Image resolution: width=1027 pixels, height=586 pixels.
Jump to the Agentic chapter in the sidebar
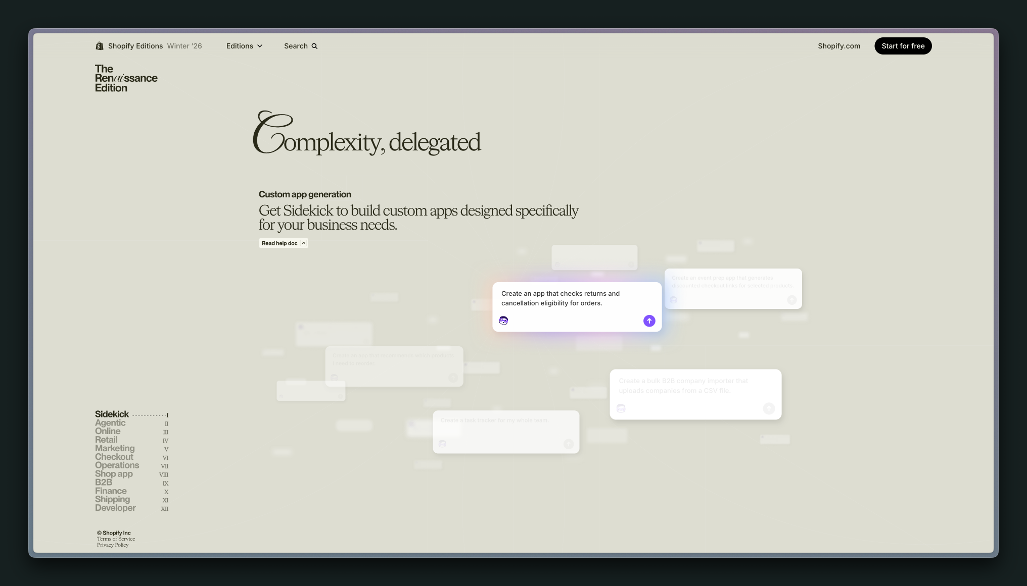[x=110, y=423]
